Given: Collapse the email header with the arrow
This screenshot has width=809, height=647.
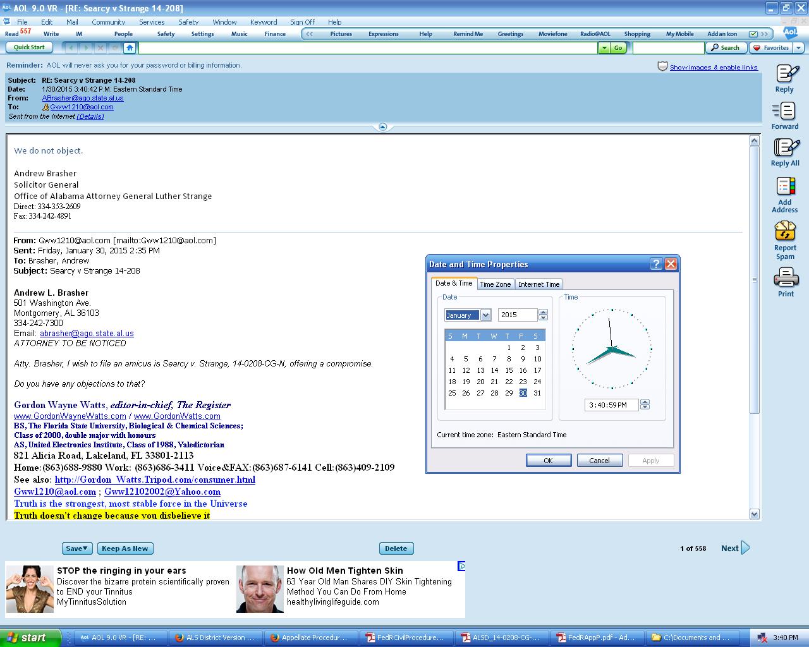Looking at the screenshot, I should pos(382,127).
